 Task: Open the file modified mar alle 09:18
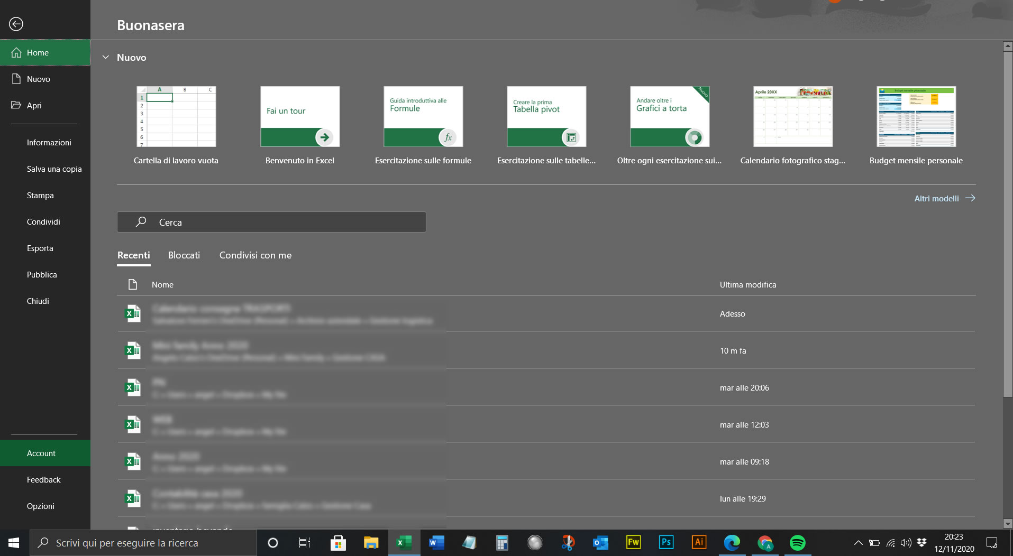546,461
